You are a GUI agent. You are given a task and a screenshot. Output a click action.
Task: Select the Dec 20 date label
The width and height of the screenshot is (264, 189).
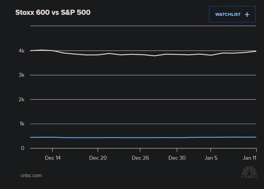coord(98,158)
